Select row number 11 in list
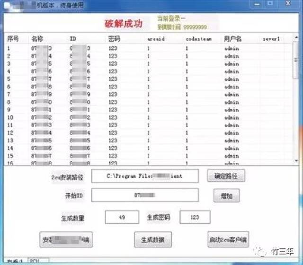303x265 pixels. point(148,125)
